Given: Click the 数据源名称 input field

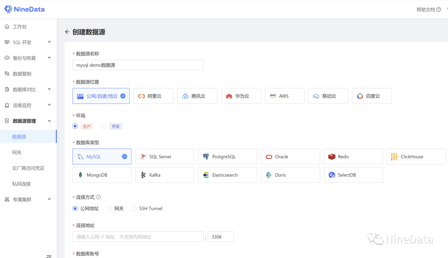Looking at the screenshot, I should click(138, 65).
